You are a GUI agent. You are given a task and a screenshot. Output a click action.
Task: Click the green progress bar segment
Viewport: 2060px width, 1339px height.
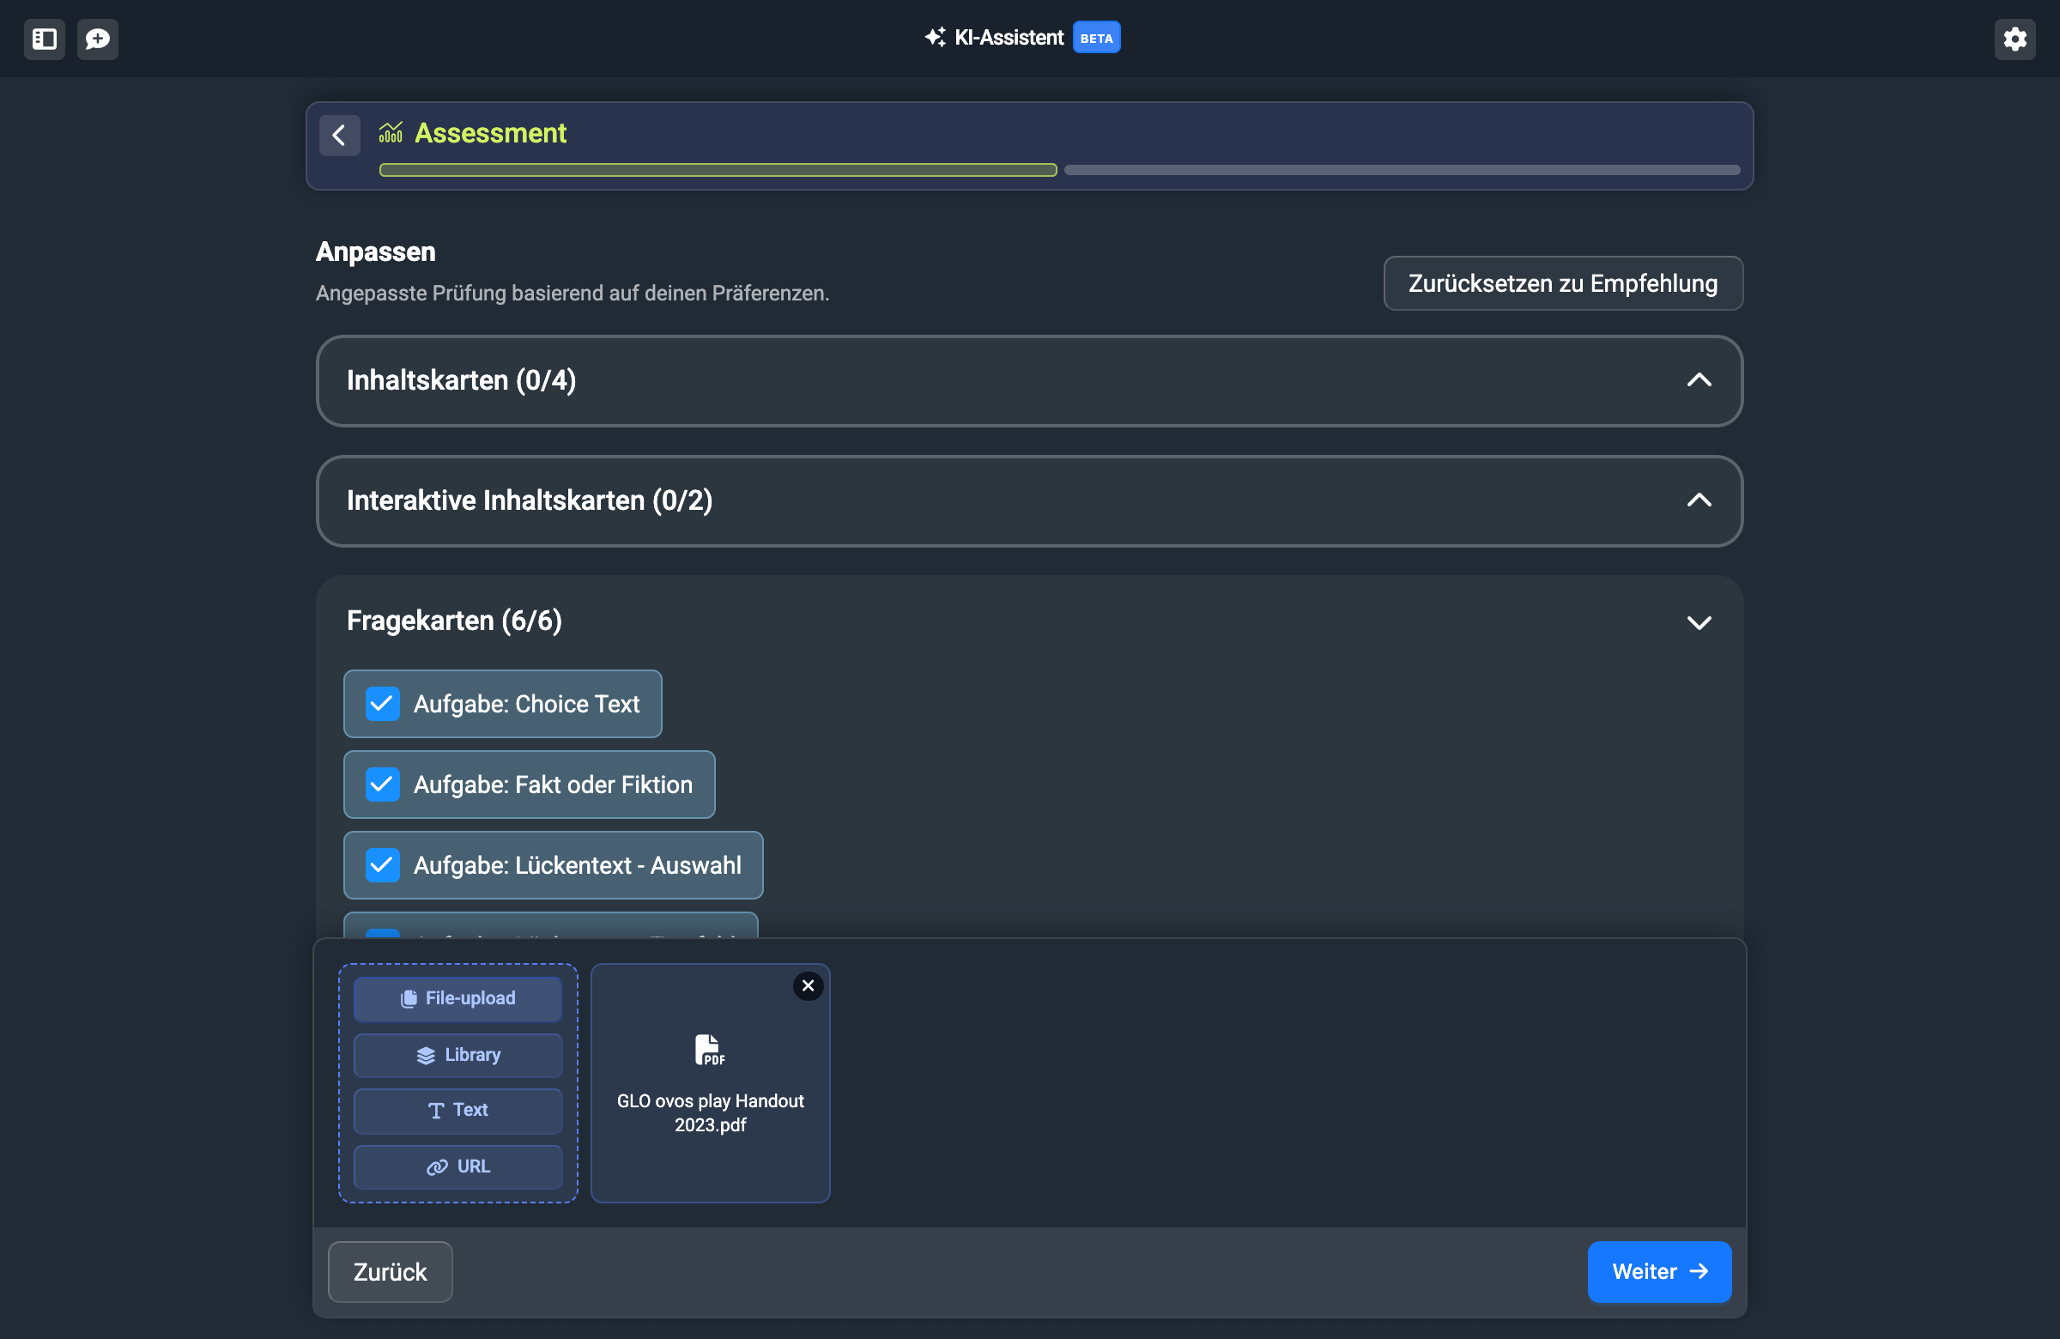[718, 170]
